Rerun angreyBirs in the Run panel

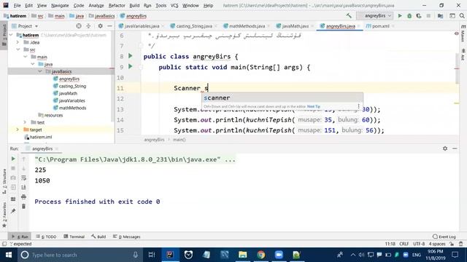[x=13, y=159]
